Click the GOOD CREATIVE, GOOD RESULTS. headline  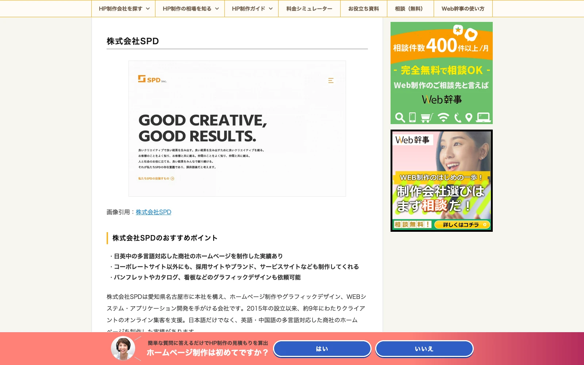coord(203,128)
